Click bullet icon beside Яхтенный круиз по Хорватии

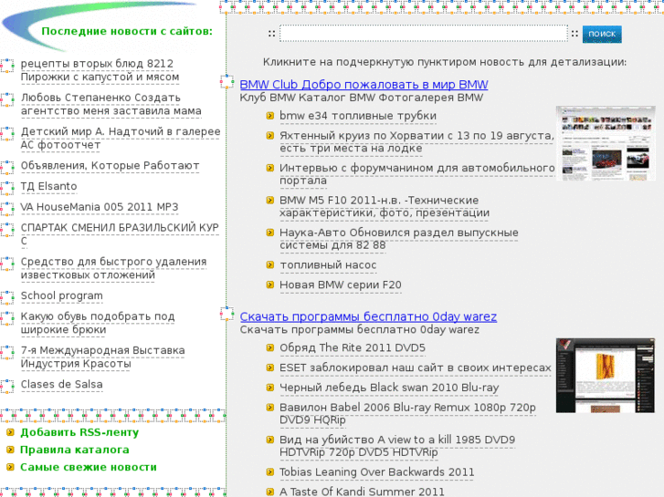coord(270,135)
